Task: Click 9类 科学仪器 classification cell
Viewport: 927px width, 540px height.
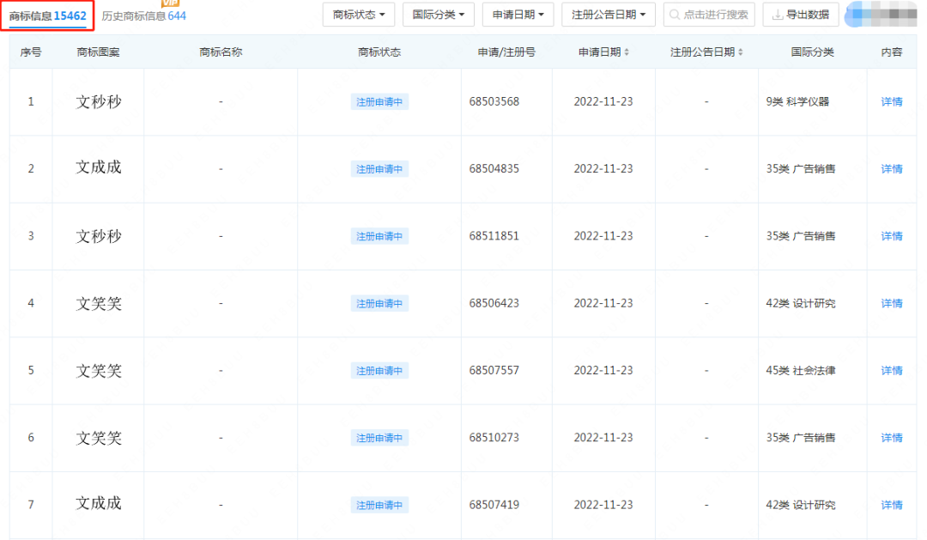Action: [797, 101]
